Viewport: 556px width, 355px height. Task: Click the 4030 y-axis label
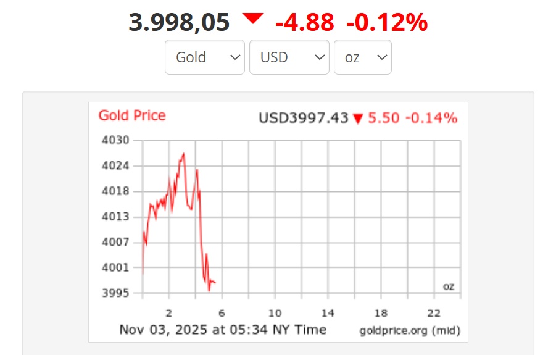pyautogui.click(x=115, y=140)
